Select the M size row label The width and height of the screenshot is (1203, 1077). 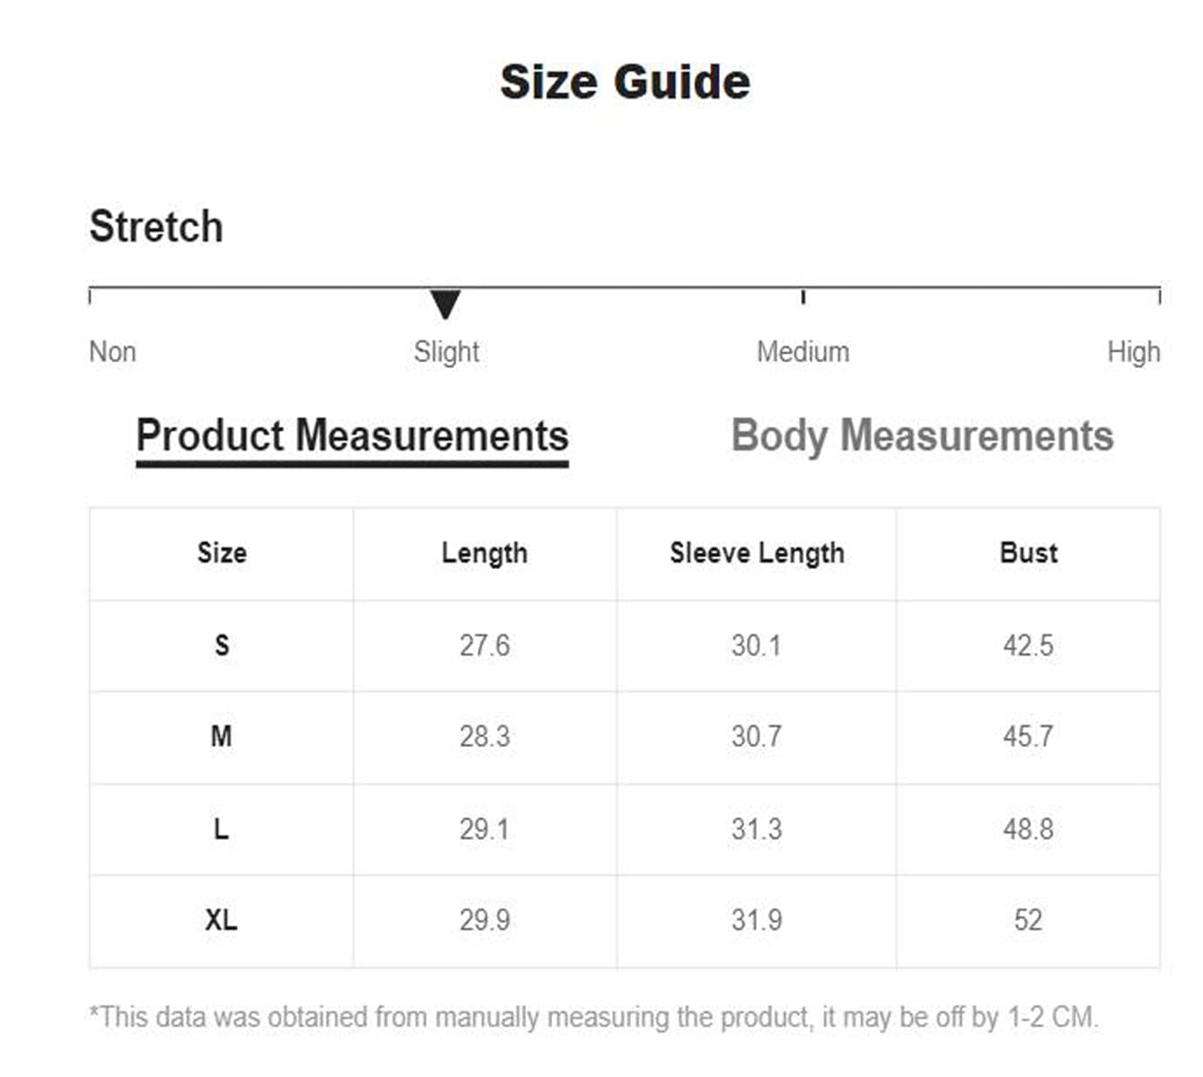click(x=222, y=737)
